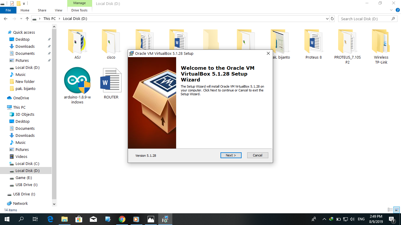Image resolution: width=401 pixels, height=225 pixels.
Task: Open Videos under This PC
Action: (21, 156)
